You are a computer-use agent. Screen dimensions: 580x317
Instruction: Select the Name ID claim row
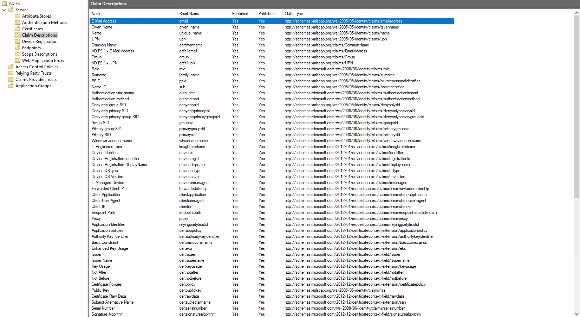(x=272, y=87)
